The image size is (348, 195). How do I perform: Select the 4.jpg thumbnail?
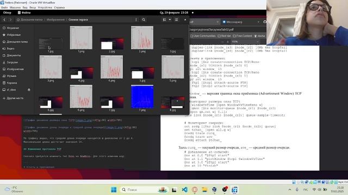[x=81, y=73]
